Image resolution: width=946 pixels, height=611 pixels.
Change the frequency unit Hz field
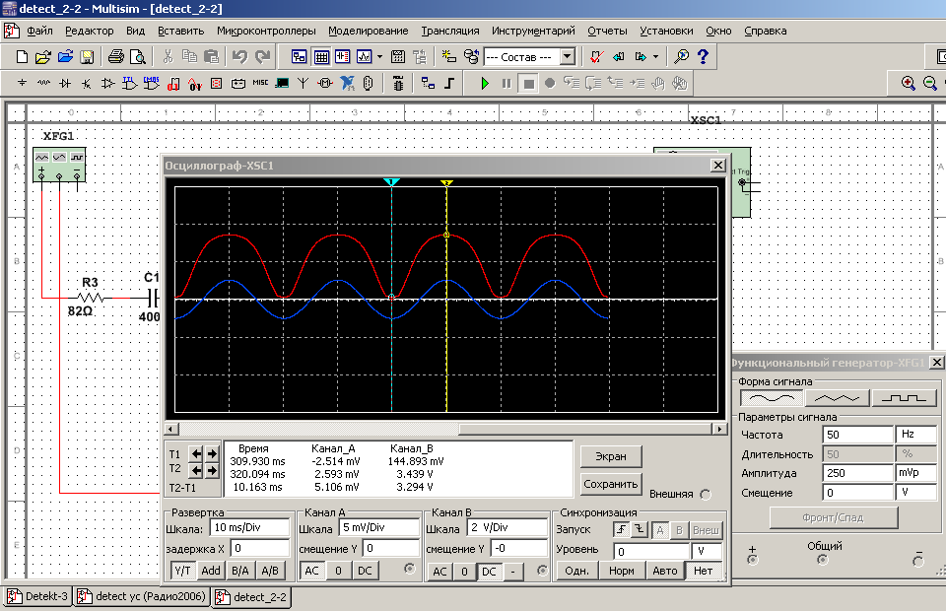914,435
